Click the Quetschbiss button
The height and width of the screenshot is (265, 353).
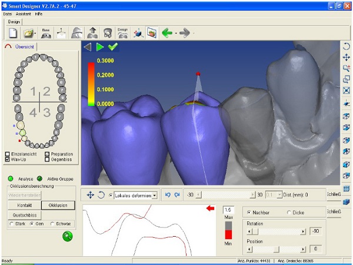click(25, 215)
